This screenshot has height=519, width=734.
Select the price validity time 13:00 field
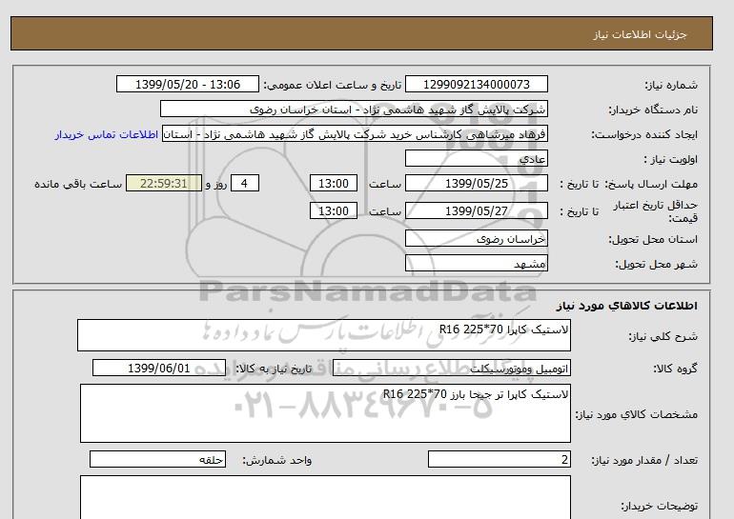click(336, 210)
